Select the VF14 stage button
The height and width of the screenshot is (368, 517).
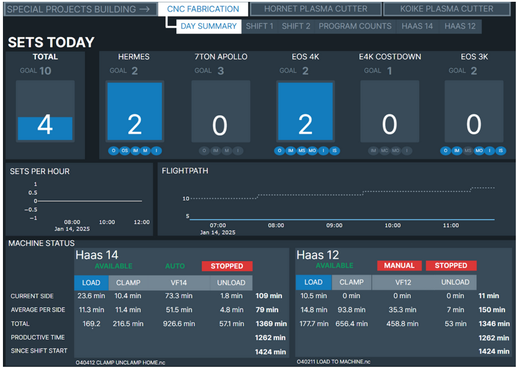[x=179, y=283]
